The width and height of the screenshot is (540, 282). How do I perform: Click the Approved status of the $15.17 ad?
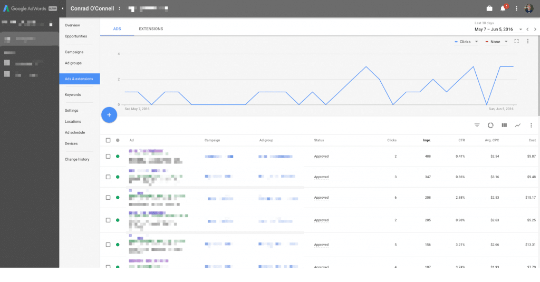321,198
